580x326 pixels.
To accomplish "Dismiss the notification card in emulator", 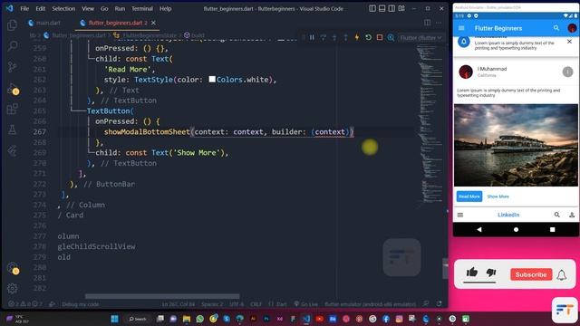I will coord(569,42).
